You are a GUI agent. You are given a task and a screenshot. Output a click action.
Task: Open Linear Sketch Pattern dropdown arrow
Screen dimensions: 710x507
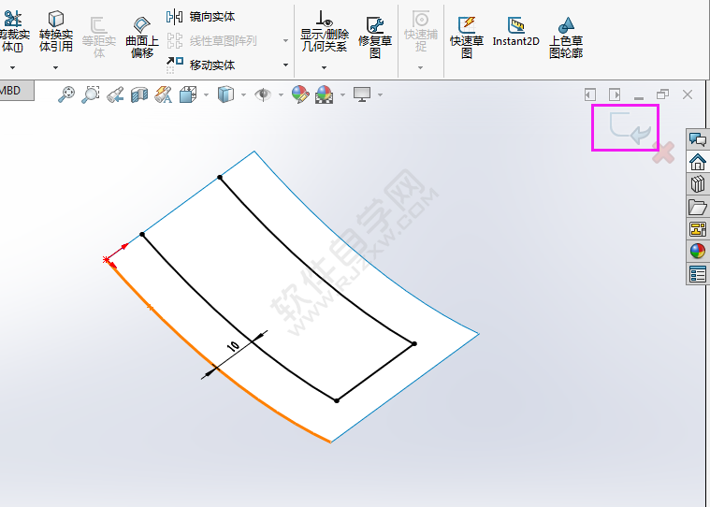pyautogui.click(x=285, y=41)
